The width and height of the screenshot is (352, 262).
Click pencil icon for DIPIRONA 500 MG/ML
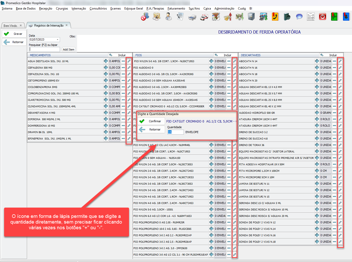coord(129,119)
